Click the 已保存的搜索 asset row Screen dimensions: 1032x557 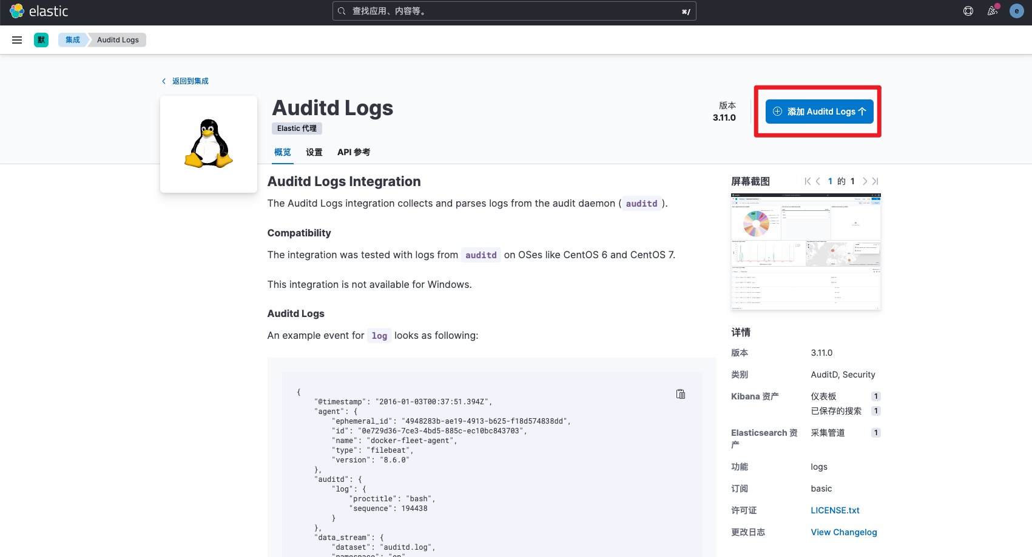click(x=846, y=411)
